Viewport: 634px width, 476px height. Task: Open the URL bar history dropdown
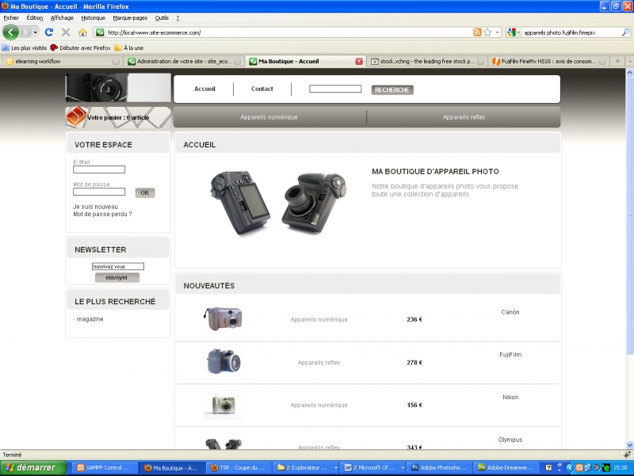click(498, 32)
